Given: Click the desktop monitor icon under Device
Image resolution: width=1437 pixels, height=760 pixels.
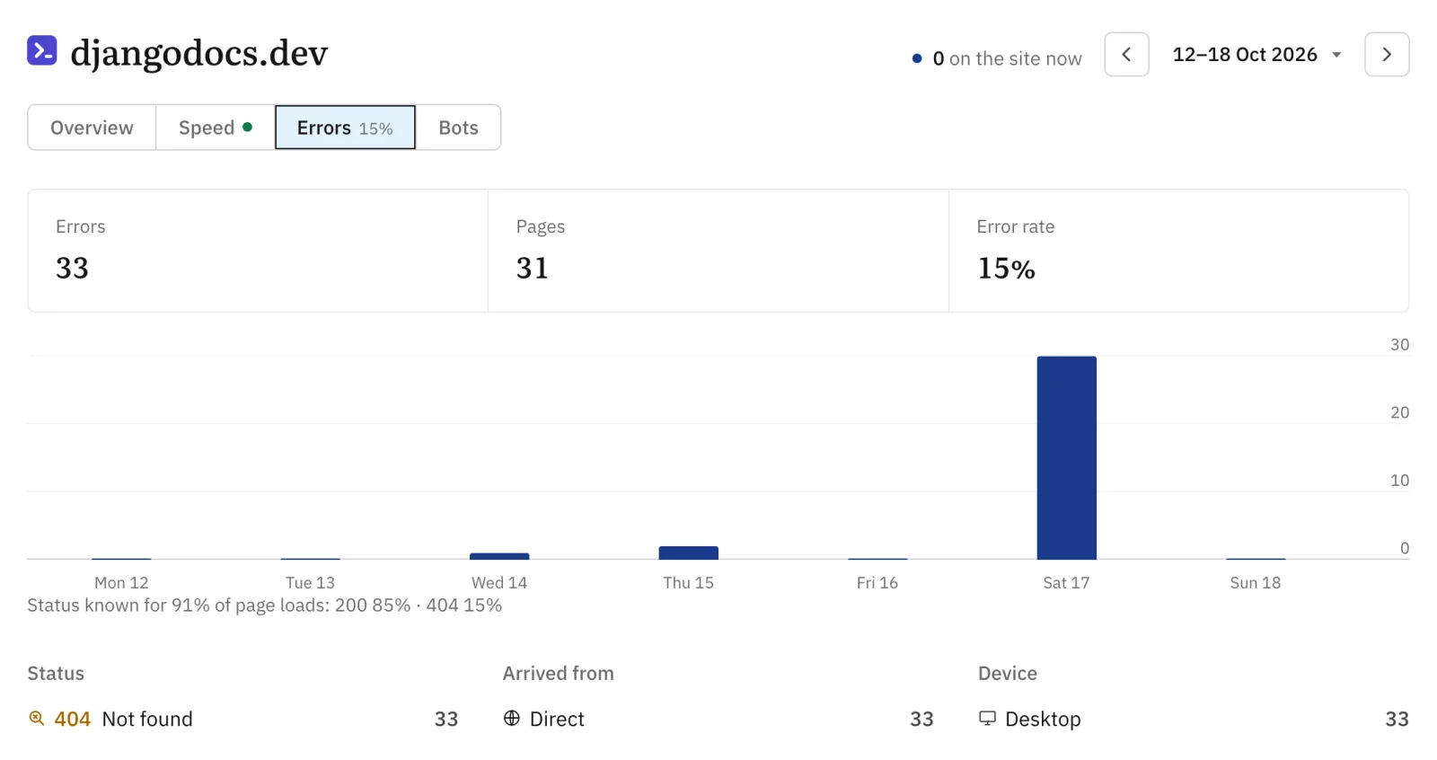Looking at the screenshot, I should (x=987, y=718).
